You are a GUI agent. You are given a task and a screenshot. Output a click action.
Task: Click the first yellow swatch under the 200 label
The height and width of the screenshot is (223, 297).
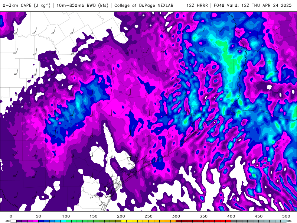click(124, 221)
